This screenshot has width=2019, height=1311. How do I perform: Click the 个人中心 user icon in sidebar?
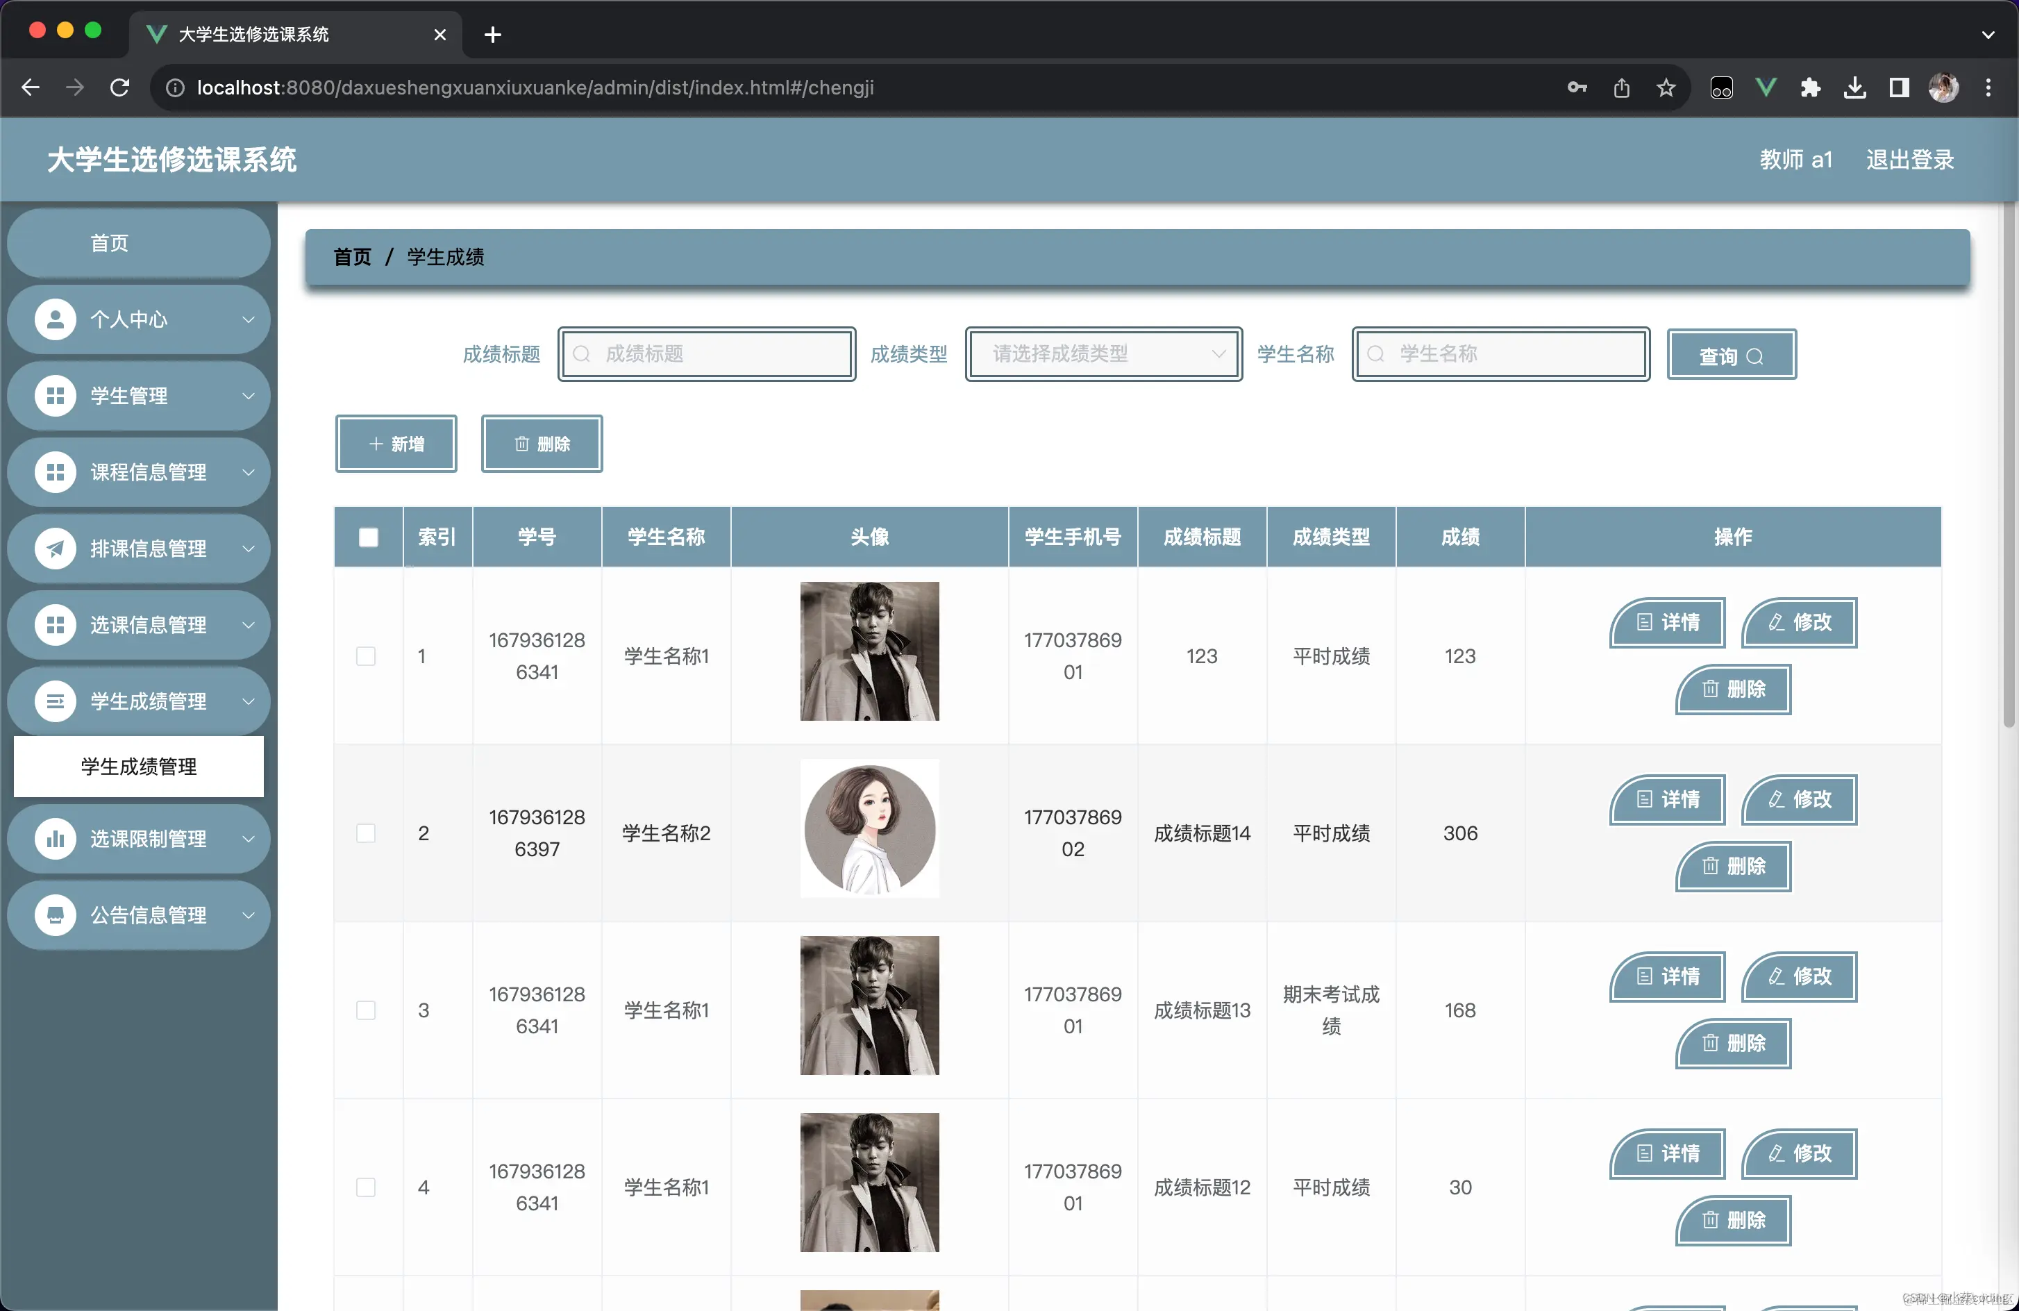[x=55, y=320]
